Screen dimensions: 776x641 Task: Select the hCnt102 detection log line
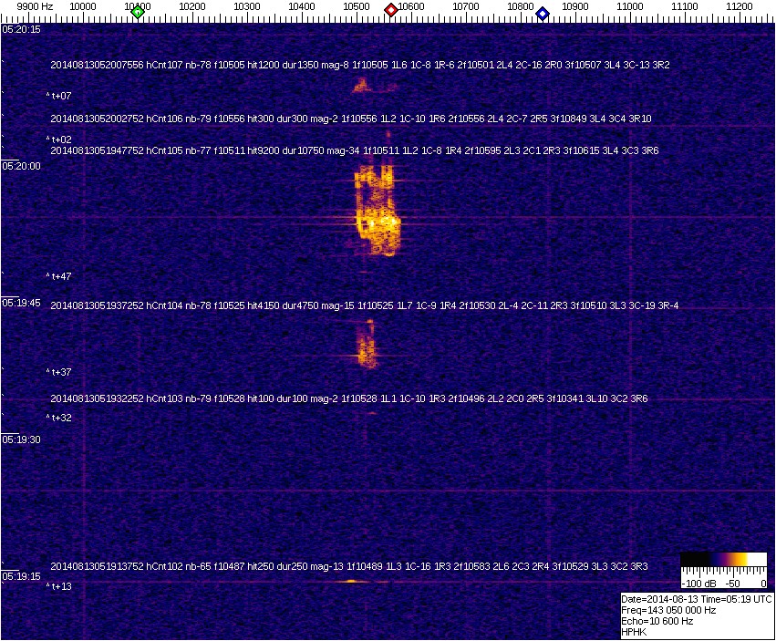point(348,566)
